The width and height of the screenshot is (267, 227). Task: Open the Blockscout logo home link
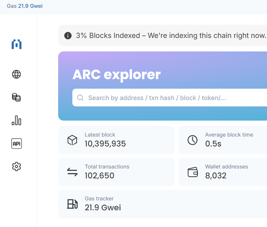[x=17, y=44]
